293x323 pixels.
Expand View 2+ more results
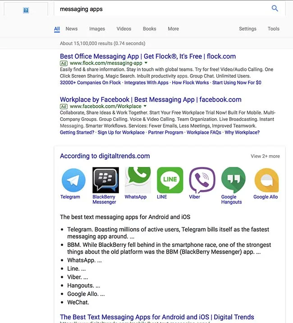265,157
